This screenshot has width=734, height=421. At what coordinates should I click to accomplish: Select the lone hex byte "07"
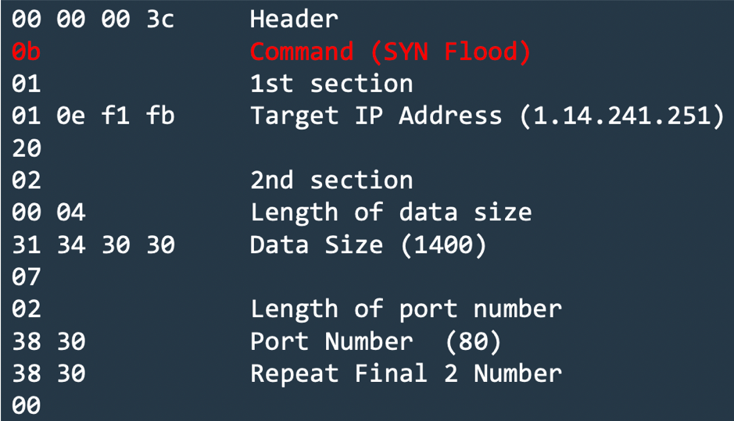26,277
